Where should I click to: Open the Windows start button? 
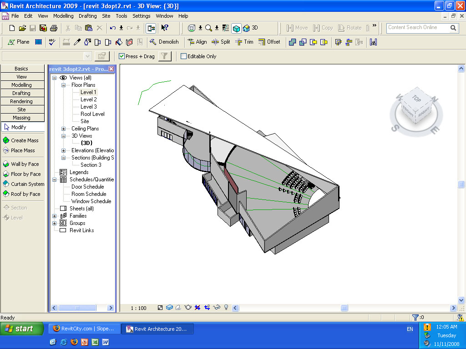20,329
